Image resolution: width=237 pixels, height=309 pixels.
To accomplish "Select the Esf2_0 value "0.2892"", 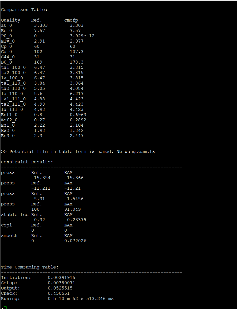I will click(x=78, y=120).
